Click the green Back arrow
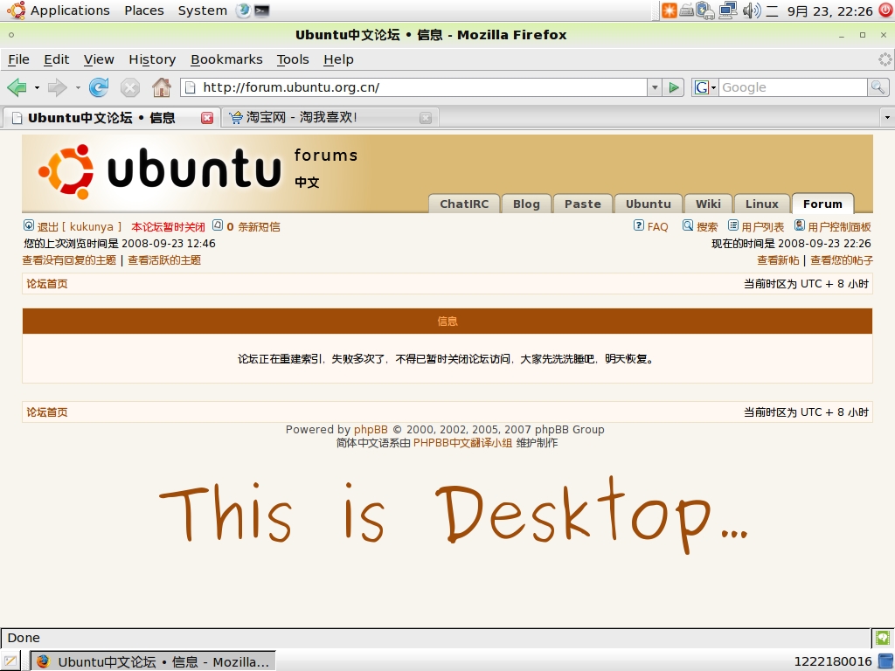This screenshot has width=895, height=671. (17, 87)
